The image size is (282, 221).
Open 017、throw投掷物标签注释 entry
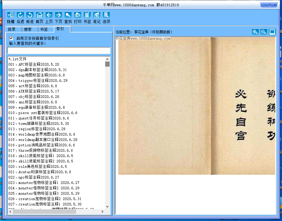(x=41, y=150)
